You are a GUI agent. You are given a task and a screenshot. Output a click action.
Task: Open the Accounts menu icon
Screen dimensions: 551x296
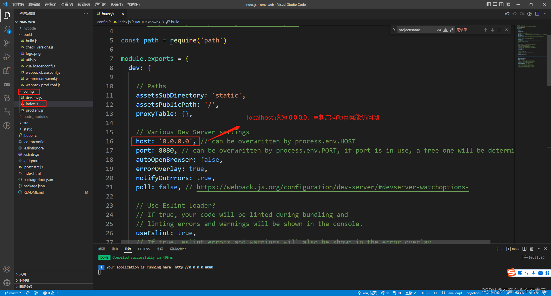point(7,269)
